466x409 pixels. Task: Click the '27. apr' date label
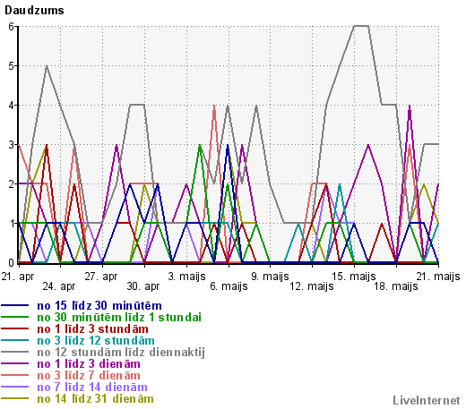coord(101,277)
